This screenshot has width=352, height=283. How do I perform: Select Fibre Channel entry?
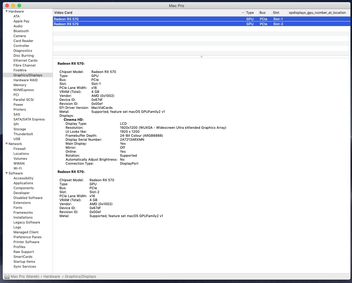(x=24, y=65)
